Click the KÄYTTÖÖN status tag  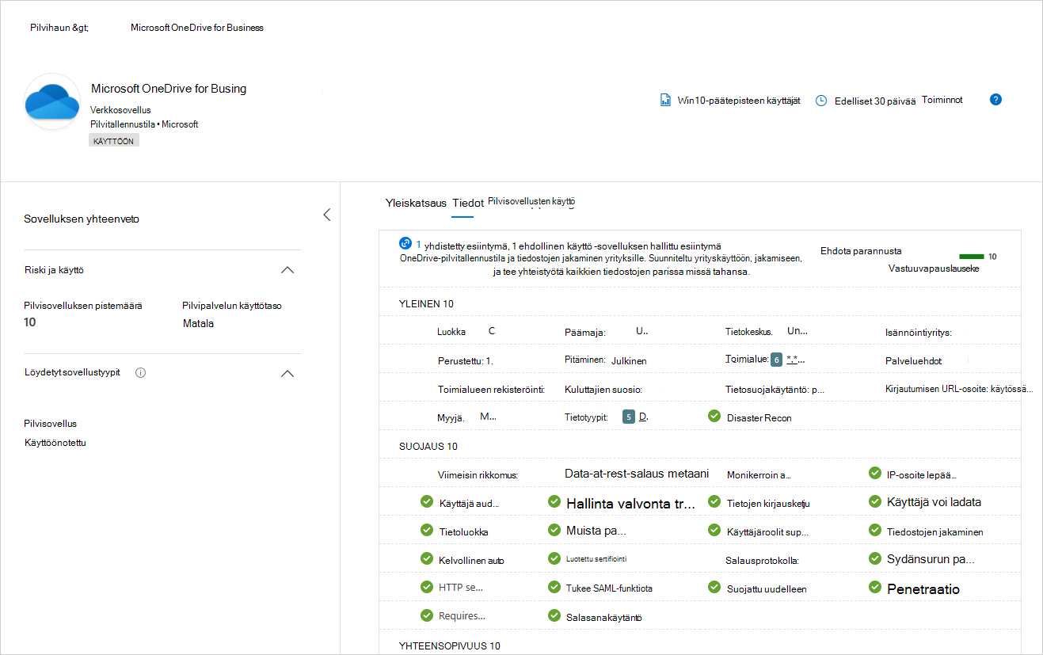(x=114, y=140)
